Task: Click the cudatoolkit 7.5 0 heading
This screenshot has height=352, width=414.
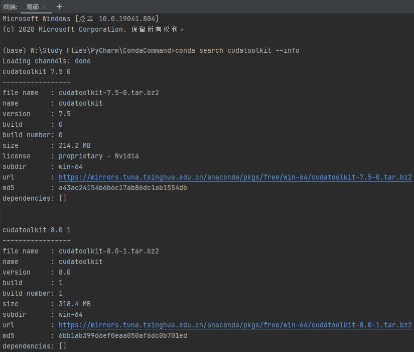Action: [36, 71]
